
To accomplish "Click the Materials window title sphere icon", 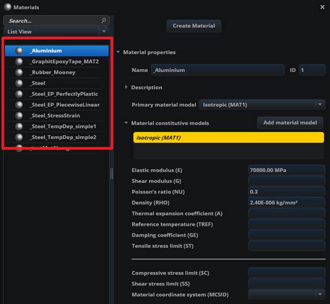I will tap(7, 7).
